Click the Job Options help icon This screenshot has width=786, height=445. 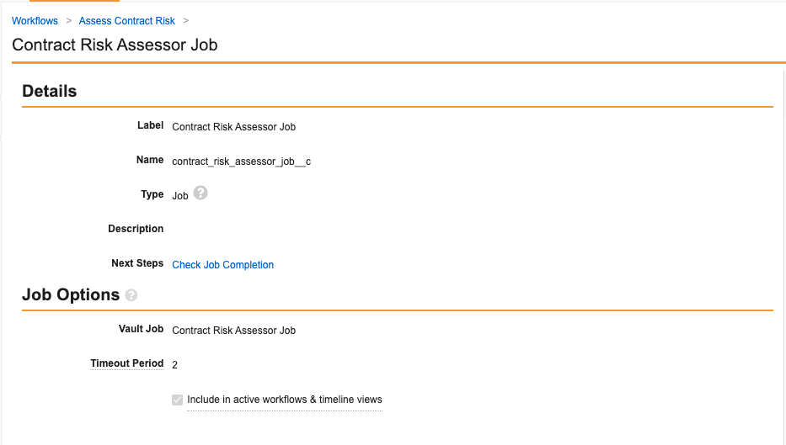click(131, 295)
